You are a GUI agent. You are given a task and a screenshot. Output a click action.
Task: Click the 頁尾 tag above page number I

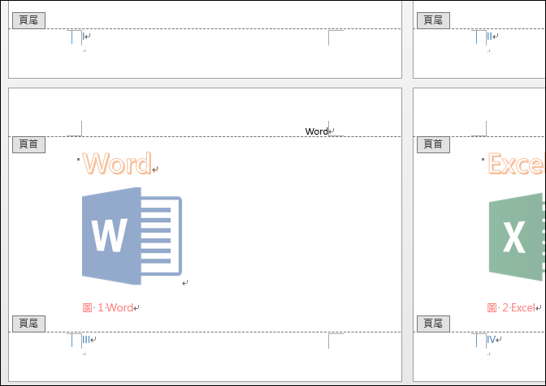[x=29, y=20]
